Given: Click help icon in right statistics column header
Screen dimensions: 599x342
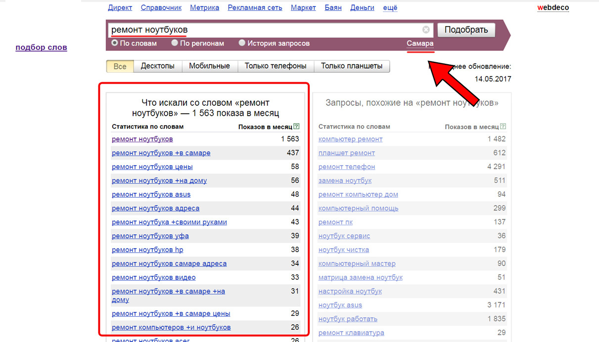Looking at the screenshot, I should (503, 127).
